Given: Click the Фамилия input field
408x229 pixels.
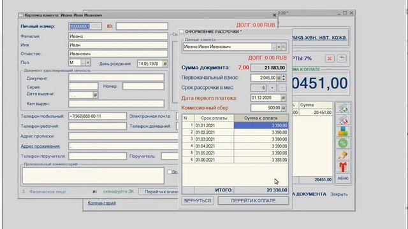Looking at the screenshot, I should coord(118,36).
